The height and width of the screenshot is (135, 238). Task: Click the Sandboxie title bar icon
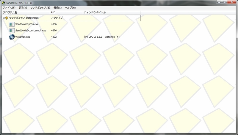3,3
